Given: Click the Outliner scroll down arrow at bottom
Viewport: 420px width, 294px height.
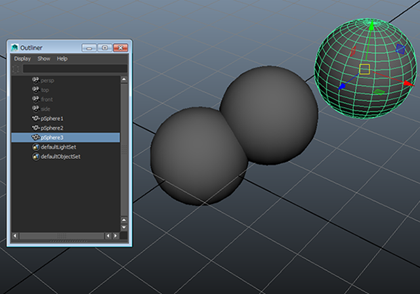Looking at the screenshot, I should 124,227.
